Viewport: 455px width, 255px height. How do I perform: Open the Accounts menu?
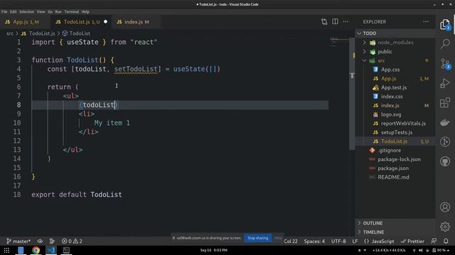point(445,207)
